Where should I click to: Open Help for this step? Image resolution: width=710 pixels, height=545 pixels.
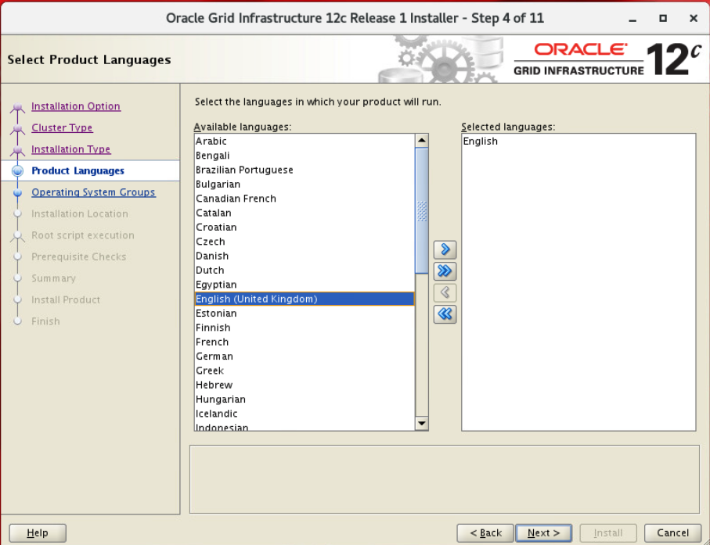[x=38, y=533]
